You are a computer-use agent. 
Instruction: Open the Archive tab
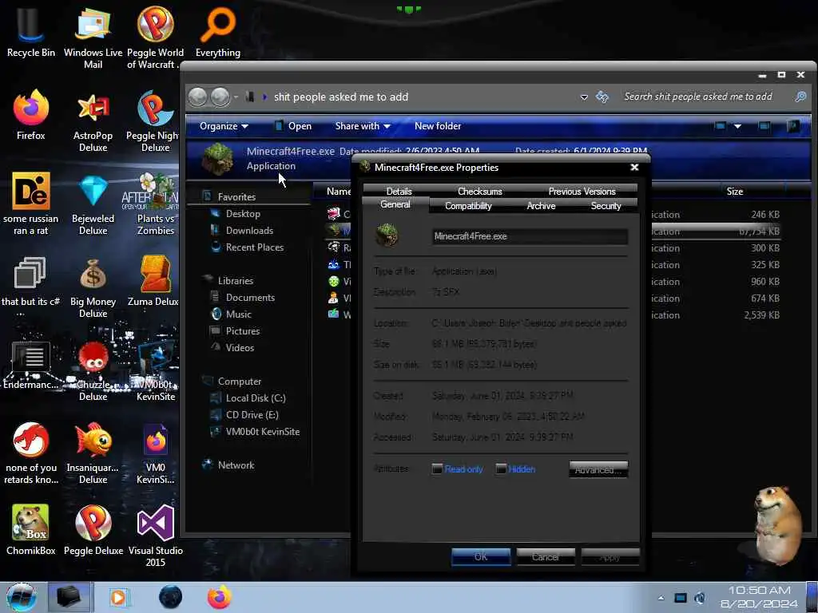(541, 206)
